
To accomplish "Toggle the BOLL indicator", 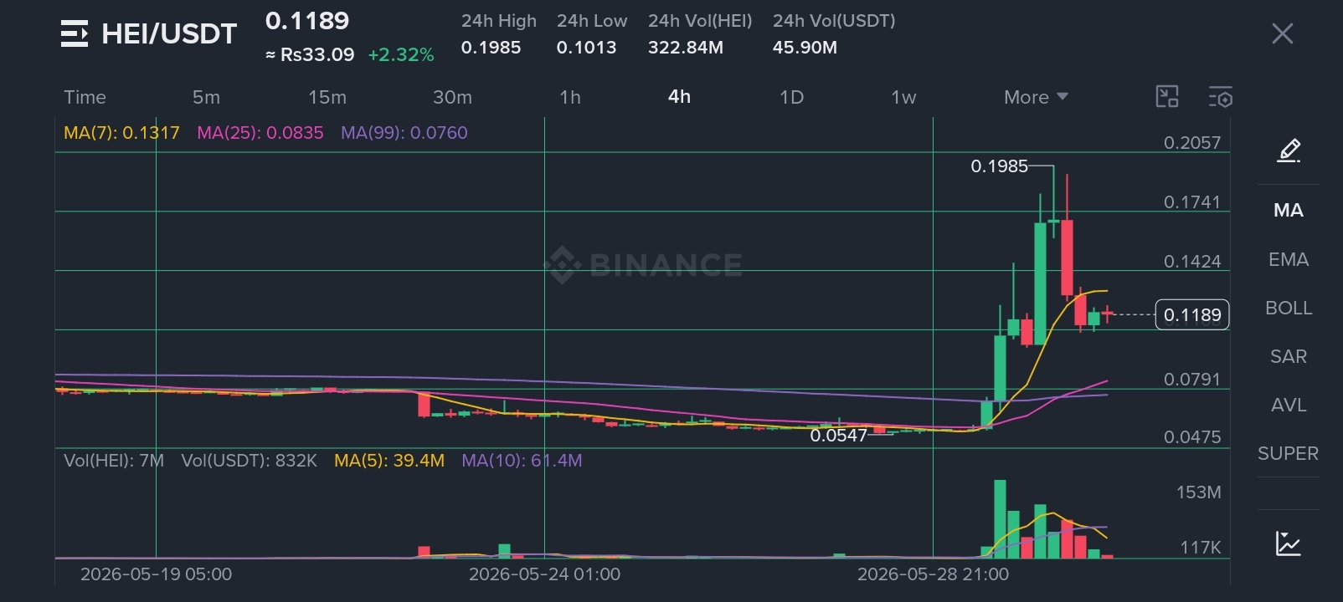I will tap(1289, 308).
